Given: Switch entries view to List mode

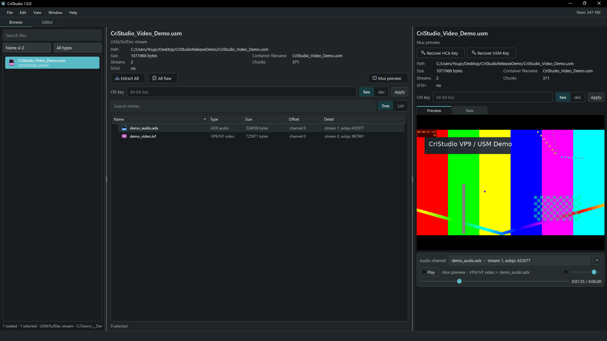Looking at the screenshot, I should 401,106.
